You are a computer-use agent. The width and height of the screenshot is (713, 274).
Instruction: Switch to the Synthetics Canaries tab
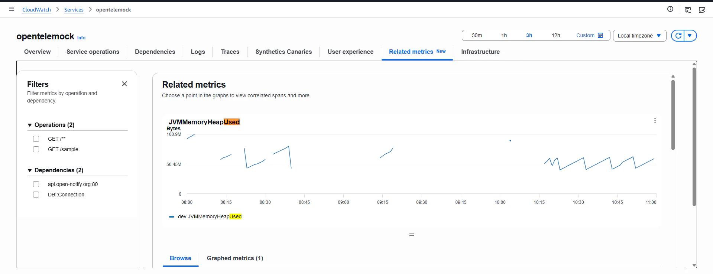(x=283, y=52)
